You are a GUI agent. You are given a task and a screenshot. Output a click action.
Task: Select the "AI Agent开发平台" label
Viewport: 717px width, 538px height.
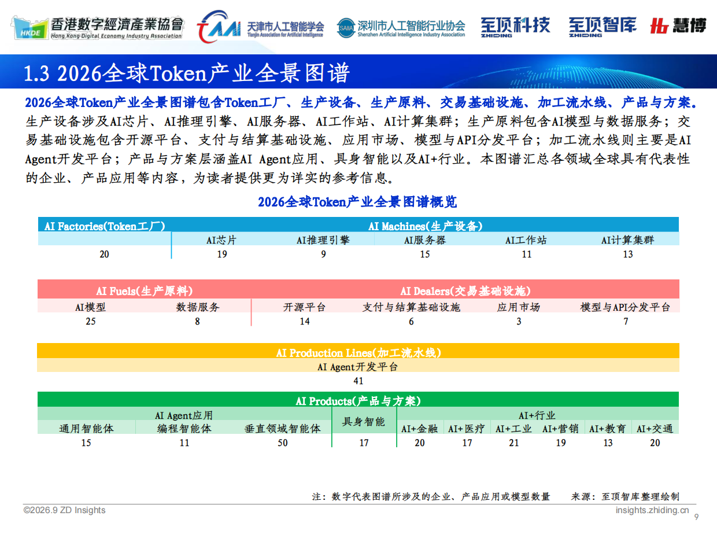[x=358, y=367]
